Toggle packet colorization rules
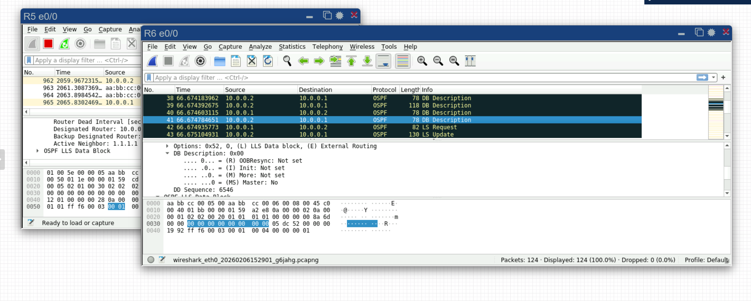 click(x=403, y=61)
